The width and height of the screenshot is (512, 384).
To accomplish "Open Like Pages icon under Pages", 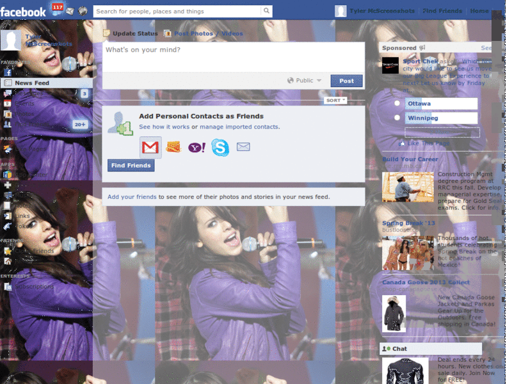I will pos(7,149).
